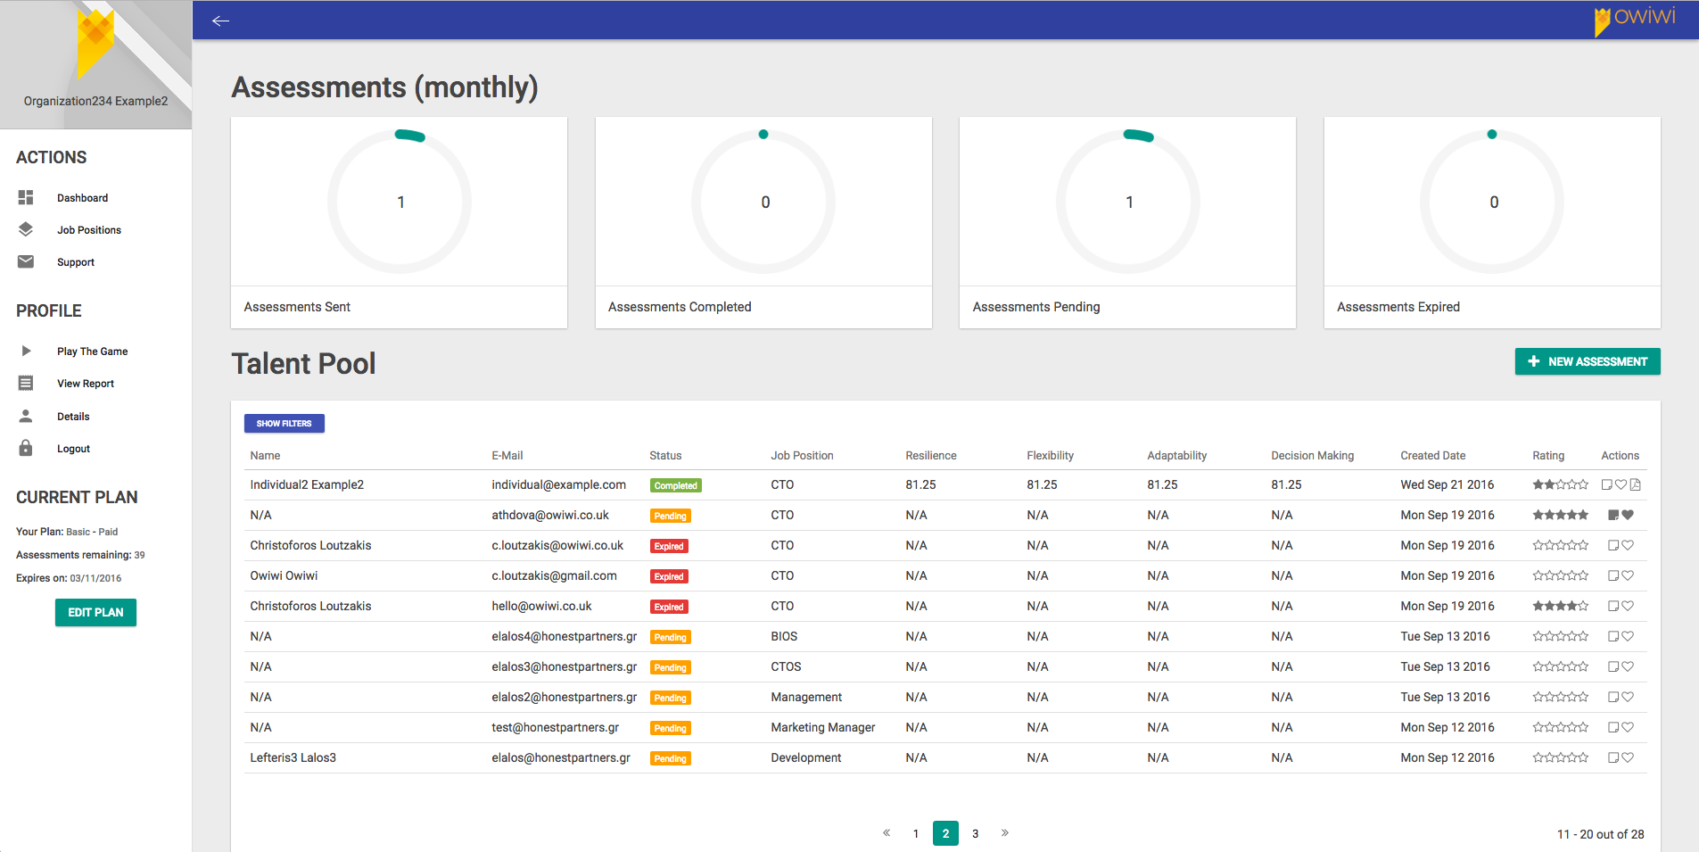Go to next pages with » arrow
The height and width of the screenshot is (852, 1699).
click(1005, 832)
